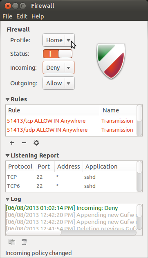
Task: Open the Incoming policy dropdown
Action: tap(58, 68)
